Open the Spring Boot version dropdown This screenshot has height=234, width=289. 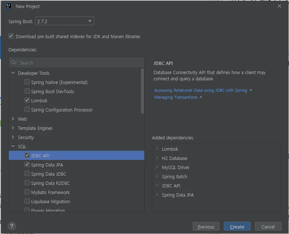click(64, 21)
